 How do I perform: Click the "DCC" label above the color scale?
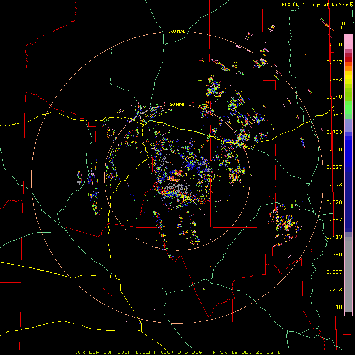coord(346,24)
